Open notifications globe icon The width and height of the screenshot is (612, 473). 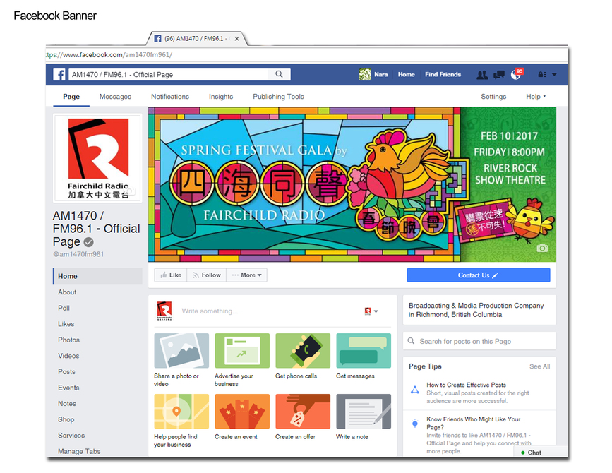[x=516, y=75]
